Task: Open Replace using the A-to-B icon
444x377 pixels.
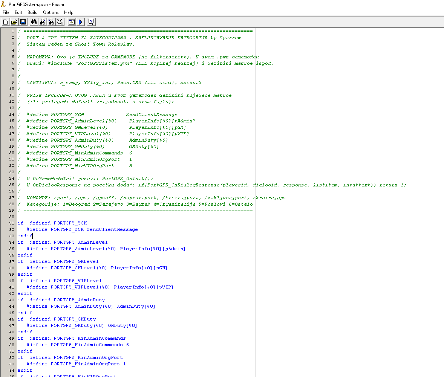Action: (x=60, y=21)
